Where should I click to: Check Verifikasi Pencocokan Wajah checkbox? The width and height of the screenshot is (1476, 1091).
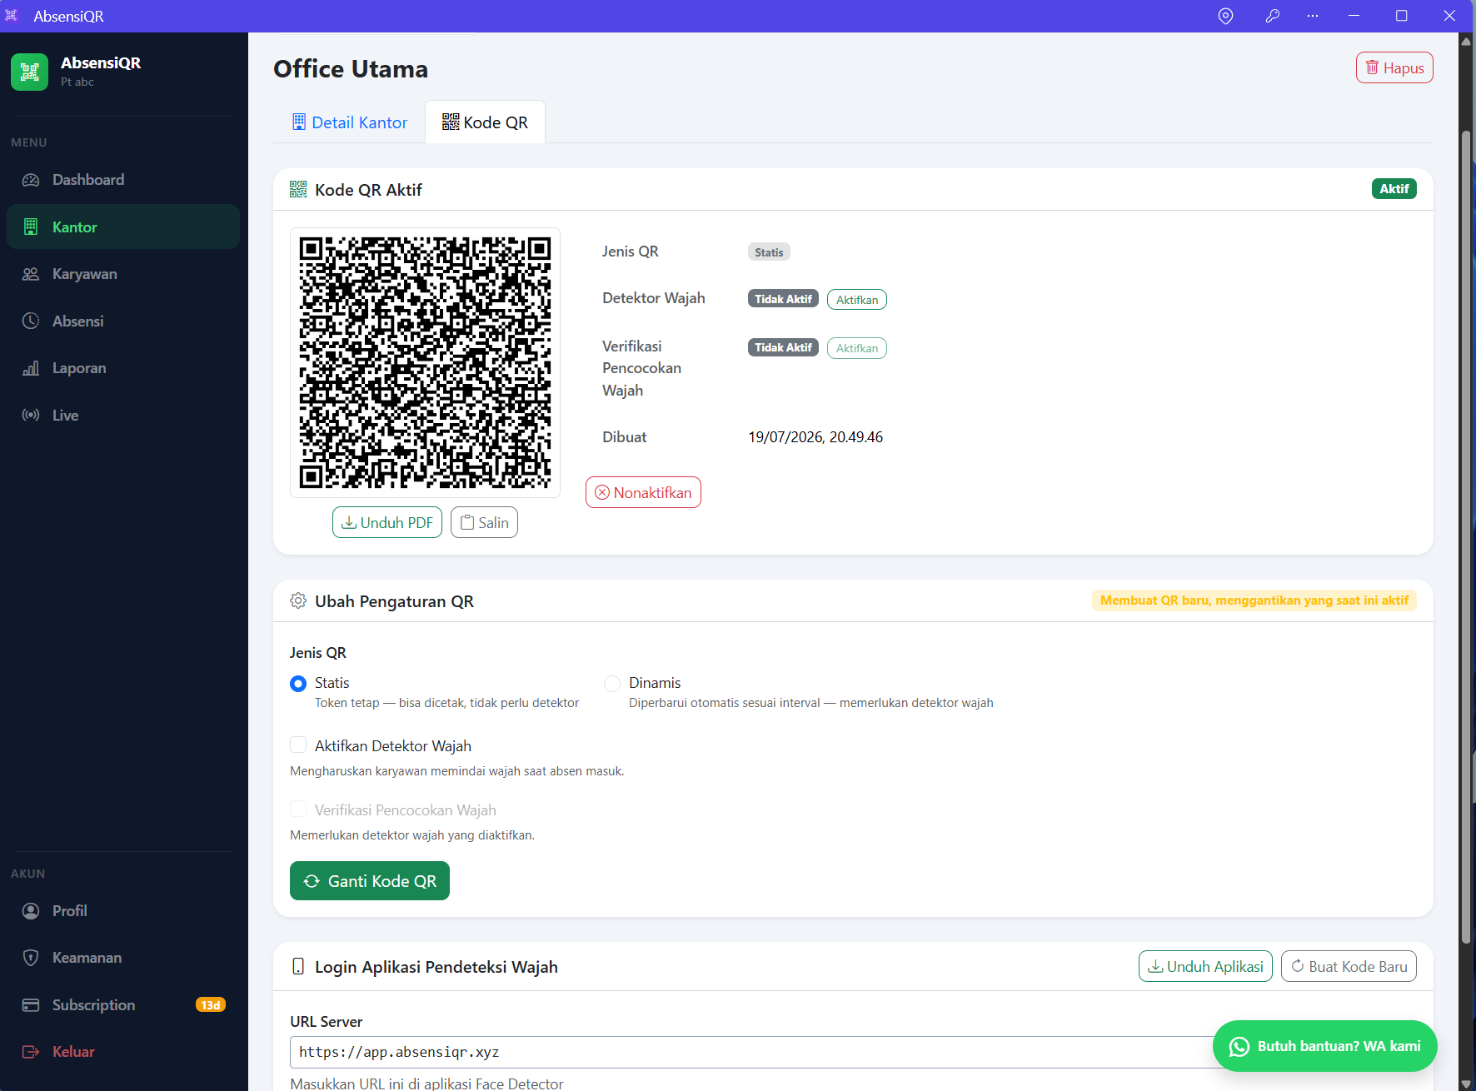click(x=298, y=810)
